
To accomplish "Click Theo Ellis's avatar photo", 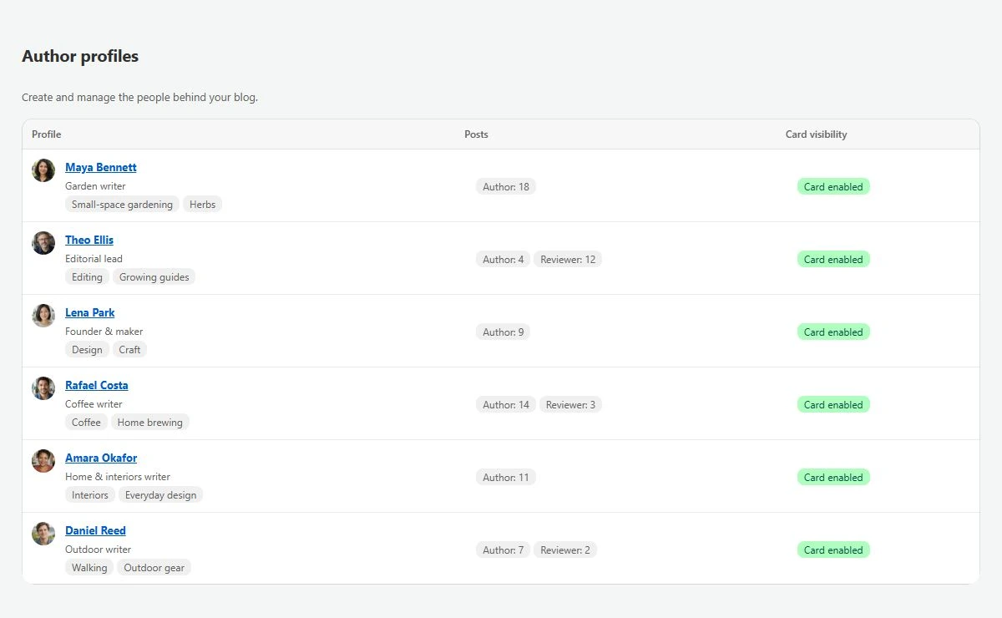I will tap(43, 243).
